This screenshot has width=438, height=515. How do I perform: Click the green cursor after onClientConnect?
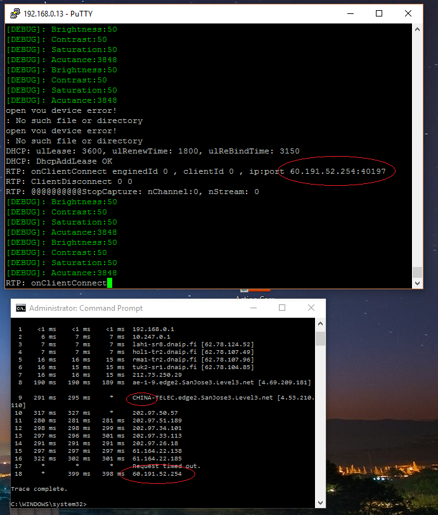[110, 283]
